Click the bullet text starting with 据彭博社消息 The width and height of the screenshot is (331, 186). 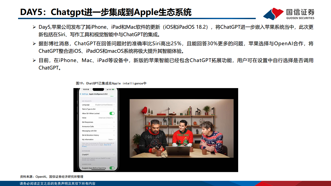[x=176, y=47]
